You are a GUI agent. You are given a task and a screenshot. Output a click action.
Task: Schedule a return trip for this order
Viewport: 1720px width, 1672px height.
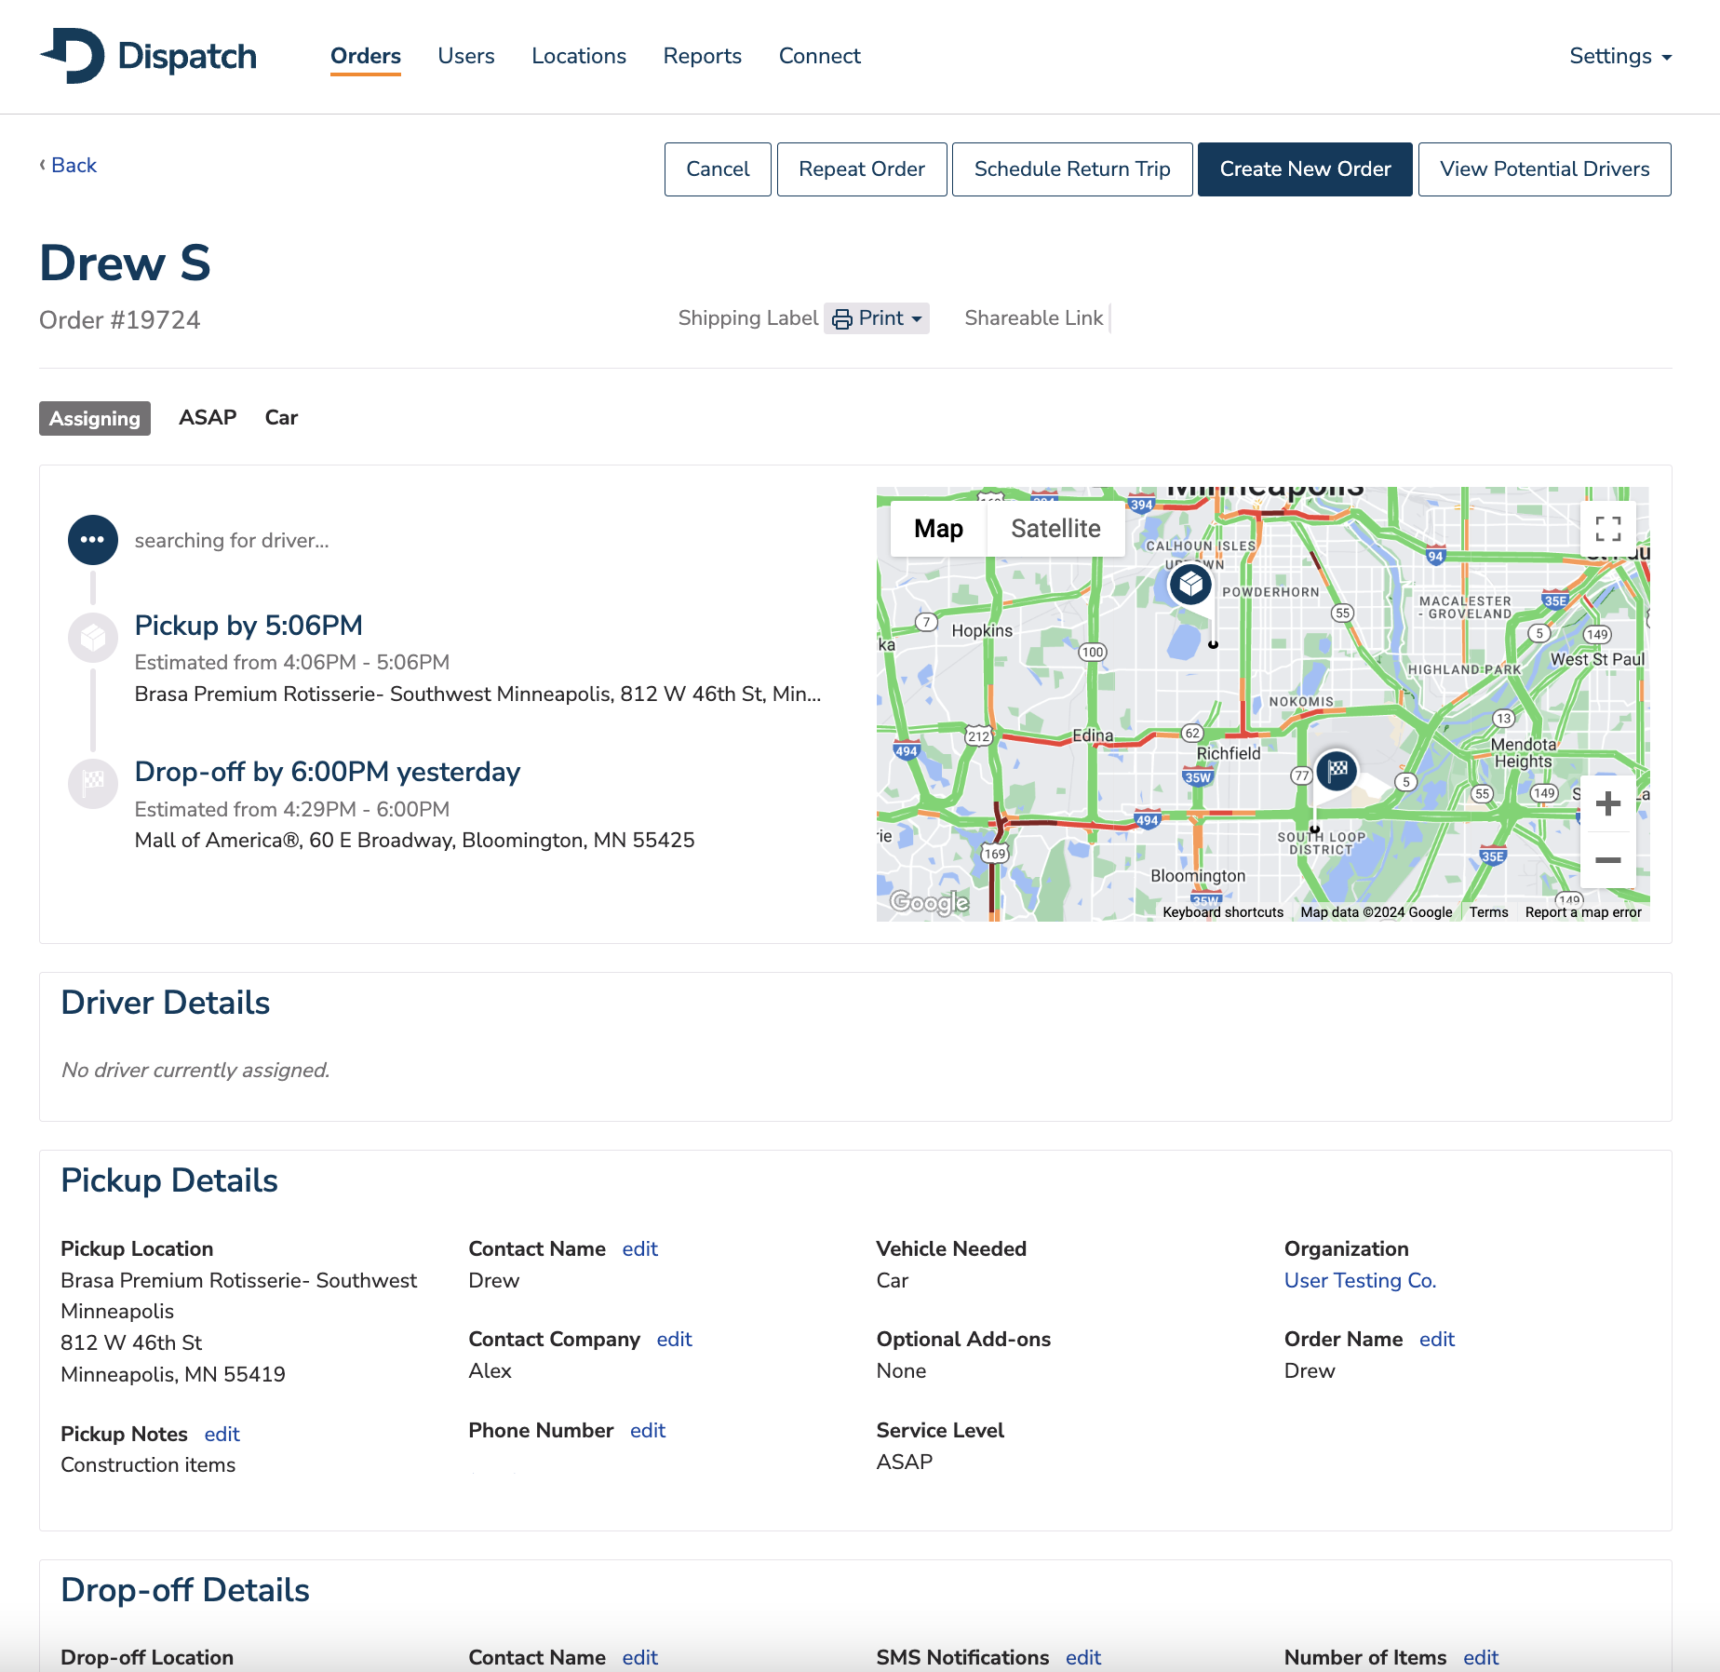click(x=1072, y=169)
